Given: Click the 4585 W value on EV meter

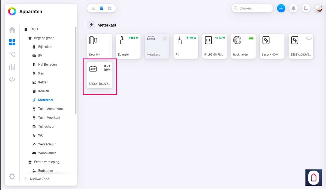Looking at the screenshot, I should [134, 38].
